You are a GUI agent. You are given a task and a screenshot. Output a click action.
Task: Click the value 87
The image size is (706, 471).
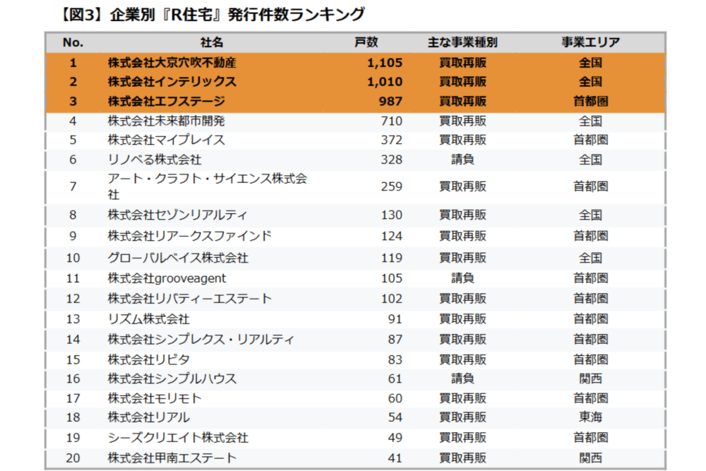click(395, 339)
